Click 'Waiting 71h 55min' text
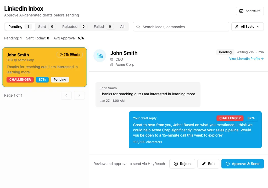Viewport: 268px width, 188px height. point(250,52)
